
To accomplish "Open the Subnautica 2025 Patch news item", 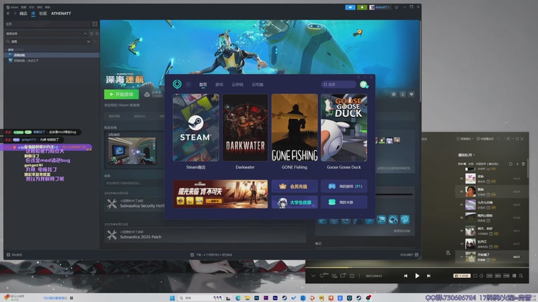I will 205,234.
